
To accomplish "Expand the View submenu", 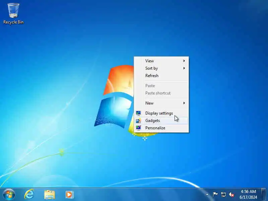I will [x=161, y=61].
